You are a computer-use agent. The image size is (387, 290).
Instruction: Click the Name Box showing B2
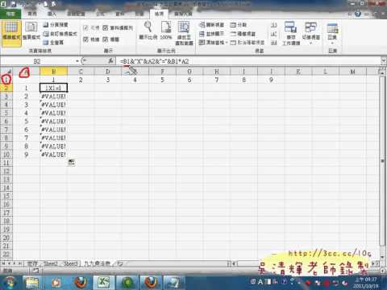37,61
